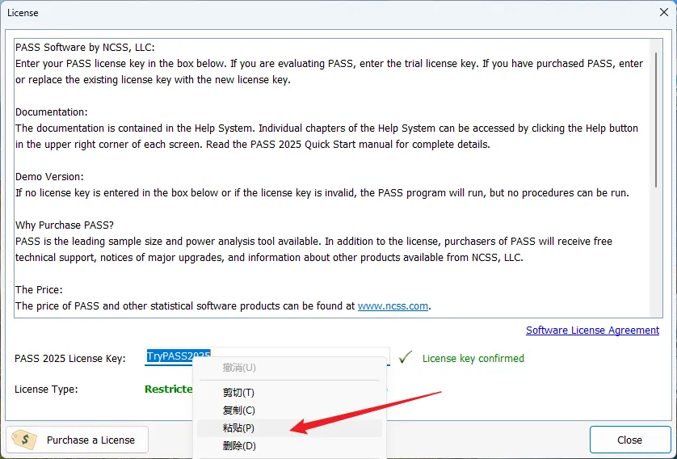The height and width of the screenshot is (459, 677).
Task: Click the greyed 撤消(U) undo entry
Action: click(289, 368)
